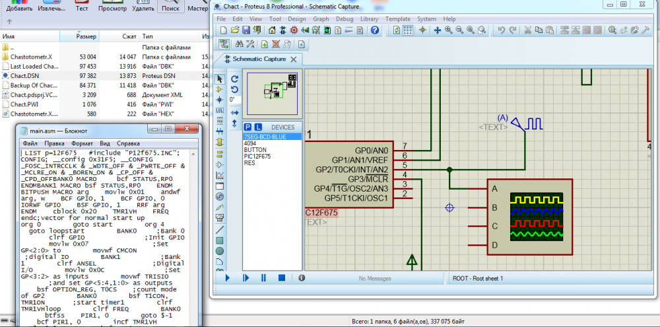Pause the running simulation

(263, 278)
